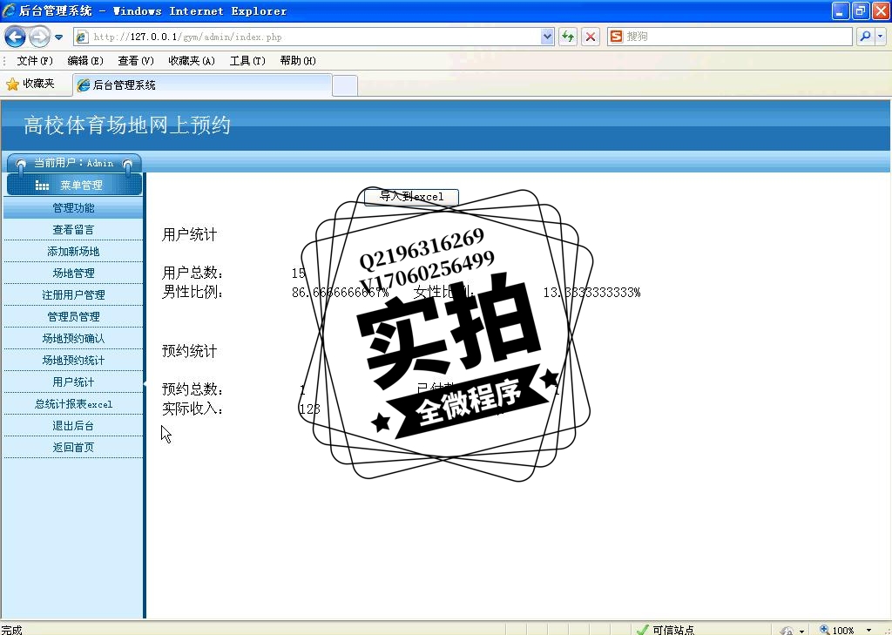Click 返回首页 in the sidebar
Viewport: 892px width, 635px height.
click(73, 447)
